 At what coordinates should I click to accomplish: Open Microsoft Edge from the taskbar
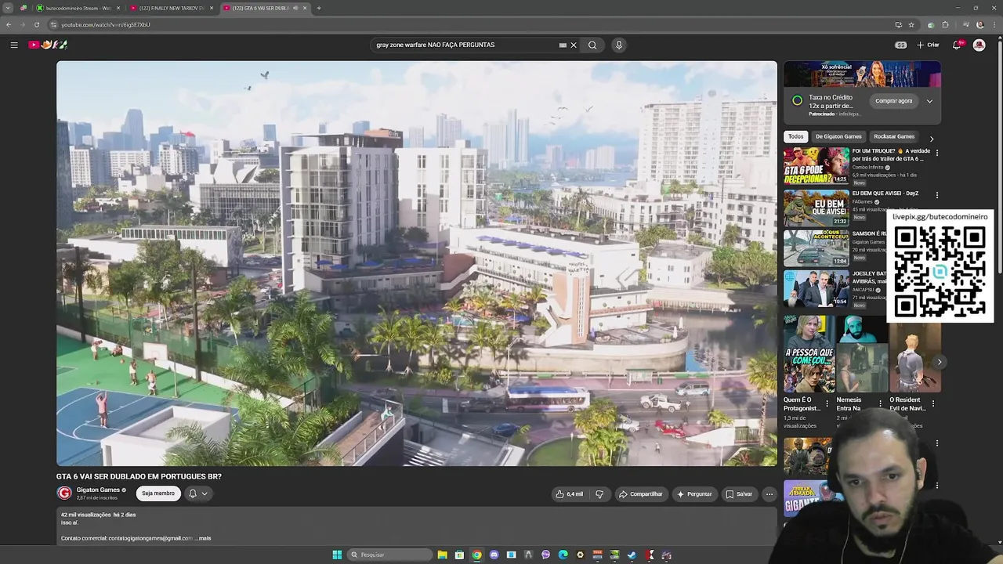pos(563,555)
